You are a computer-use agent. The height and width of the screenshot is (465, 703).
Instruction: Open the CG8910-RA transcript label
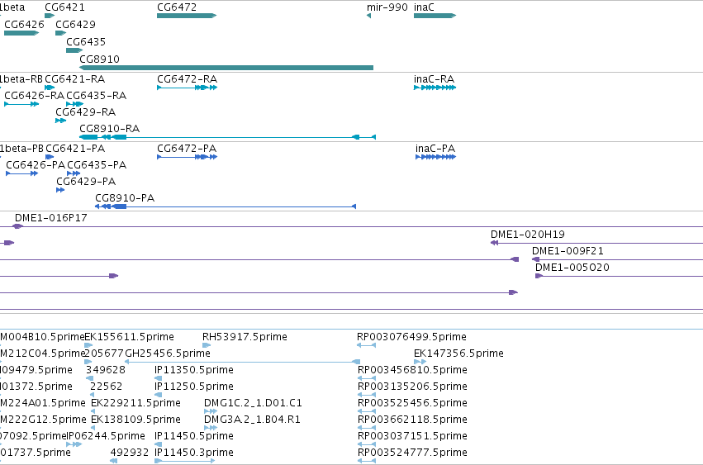109,129
